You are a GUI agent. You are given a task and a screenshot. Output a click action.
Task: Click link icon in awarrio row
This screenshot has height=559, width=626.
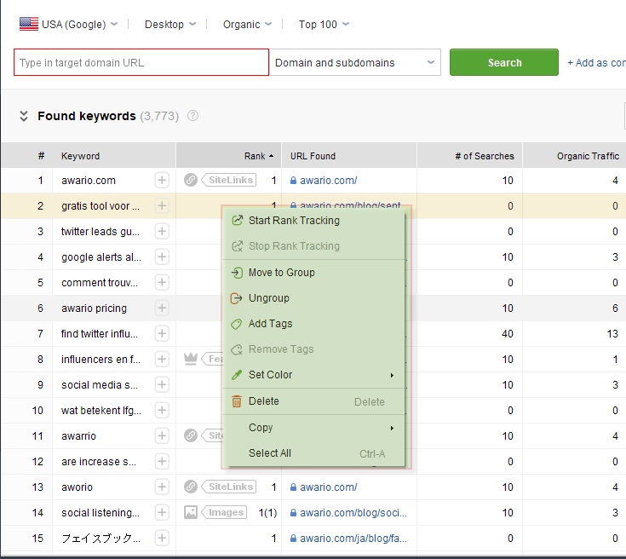pyautogui.click(x=191, y=436)
